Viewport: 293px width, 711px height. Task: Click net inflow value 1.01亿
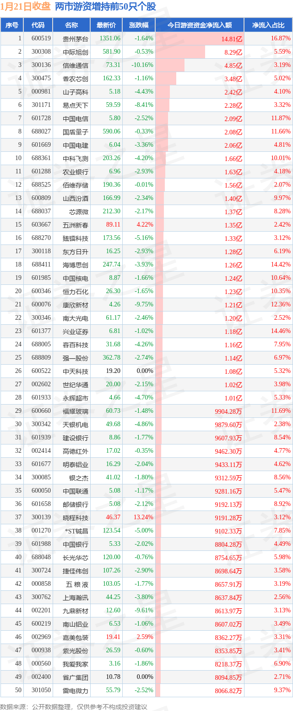(x=233, y=398)
